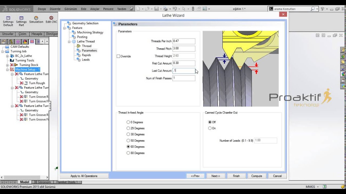Image resolution: width=346 pixels, height=194 pixels.
Task: Click the Print icon
Action: click(x=165, y=9)
